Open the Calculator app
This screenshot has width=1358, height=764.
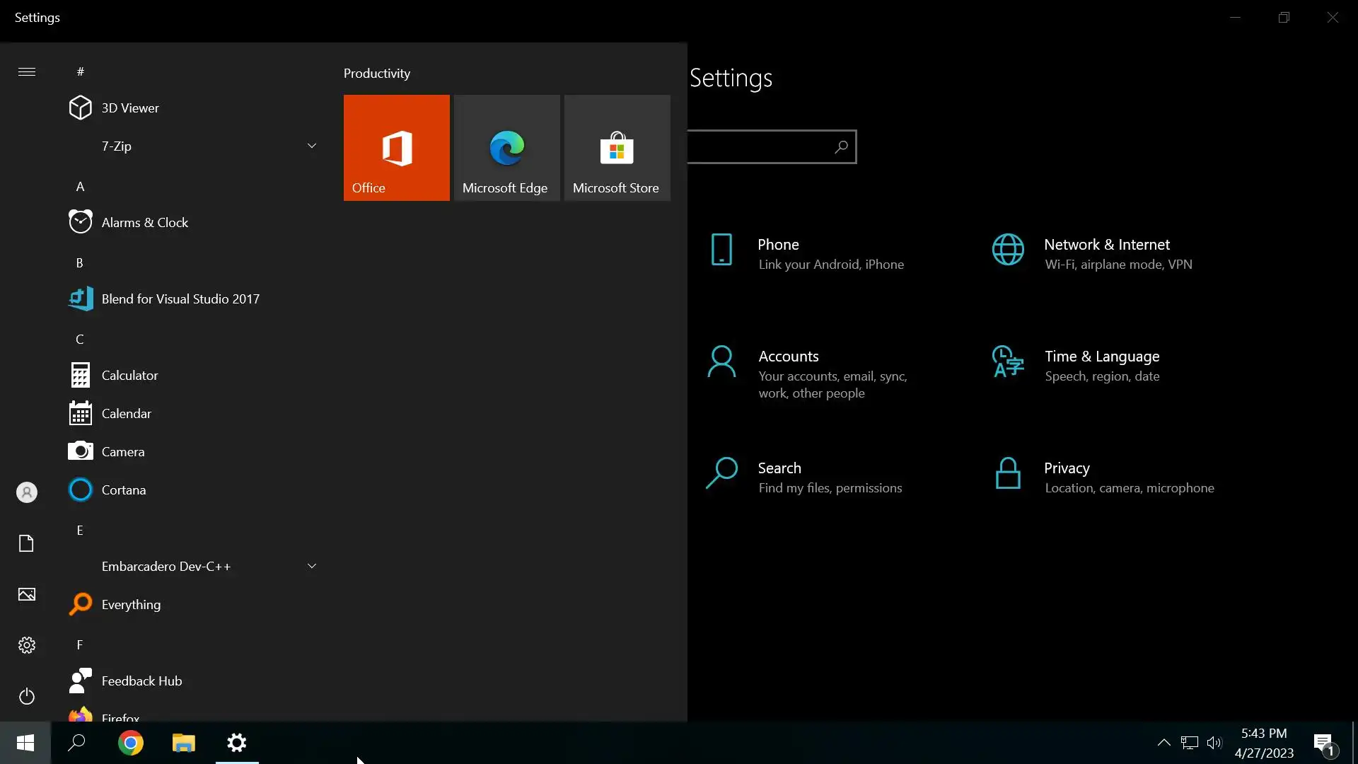click(129, 376)
